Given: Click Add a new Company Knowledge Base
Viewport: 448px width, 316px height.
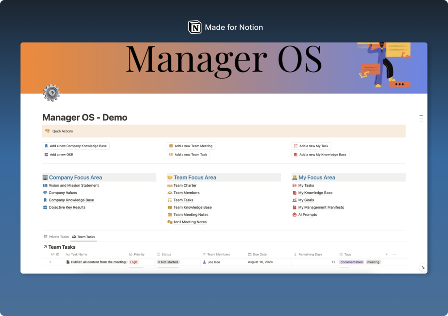Looking at the screenshot, I should [x=76, y=146].
